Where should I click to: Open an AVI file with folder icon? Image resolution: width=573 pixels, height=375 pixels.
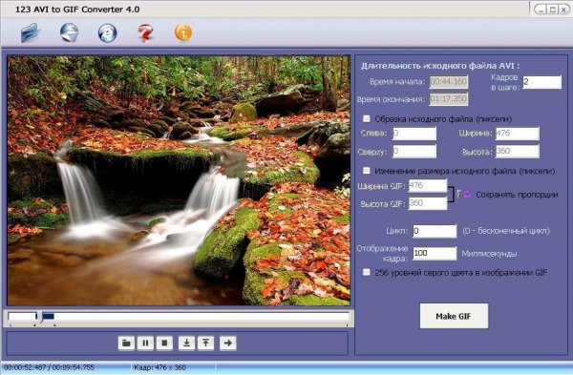pos(31,32)
